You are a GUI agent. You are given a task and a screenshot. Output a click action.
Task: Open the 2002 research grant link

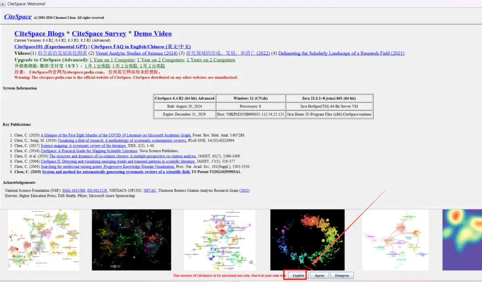click(245, 191)
